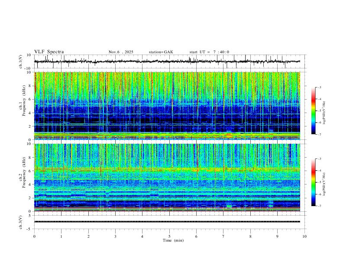Click the "9" tick on Time axis

point(277,236)
